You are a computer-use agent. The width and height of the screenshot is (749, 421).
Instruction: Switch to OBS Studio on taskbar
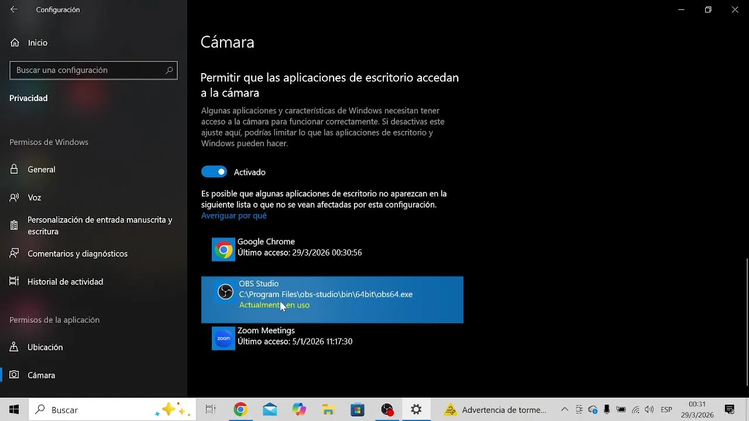pos(387,410)
